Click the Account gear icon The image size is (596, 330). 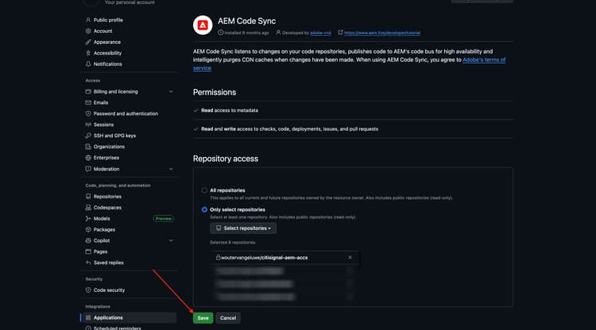click(x=88, y=31)
